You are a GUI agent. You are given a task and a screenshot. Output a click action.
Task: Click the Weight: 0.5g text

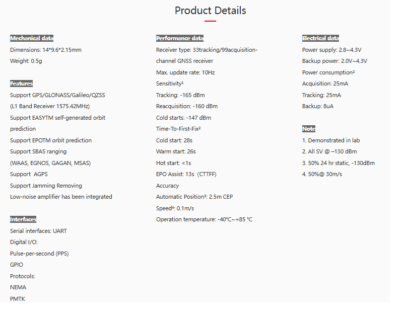pos(26,61)
